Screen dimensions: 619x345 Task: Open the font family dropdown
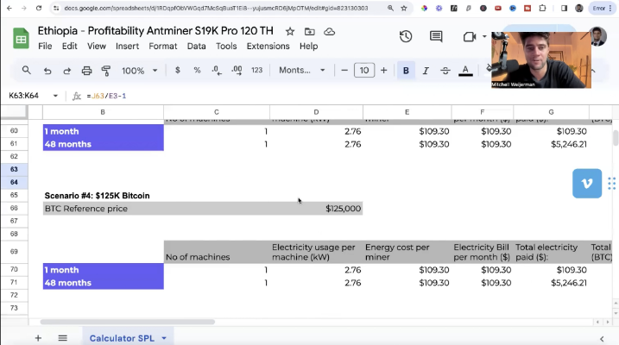301,71
